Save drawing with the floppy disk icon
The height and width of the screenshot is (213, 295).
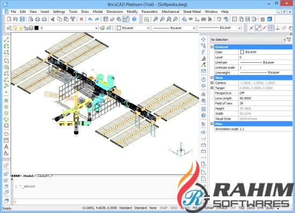(x=22, y=19)
